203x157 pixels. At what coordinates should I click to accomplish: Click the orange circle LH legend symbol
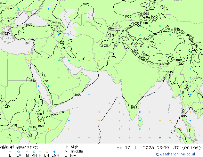pos(47,152)
